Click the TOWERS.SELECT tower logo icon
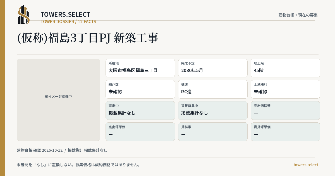 (24, 15)
